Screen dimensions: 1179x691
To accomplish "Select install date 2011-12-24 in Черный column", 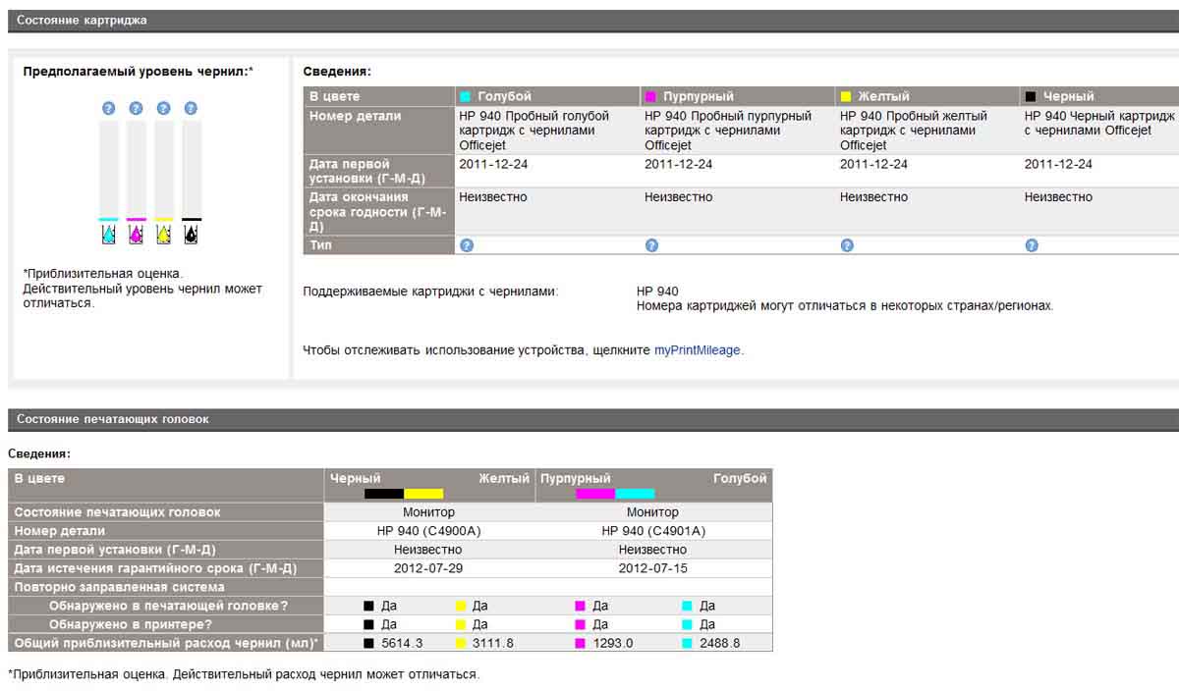I will click(x=1059, y=164).
